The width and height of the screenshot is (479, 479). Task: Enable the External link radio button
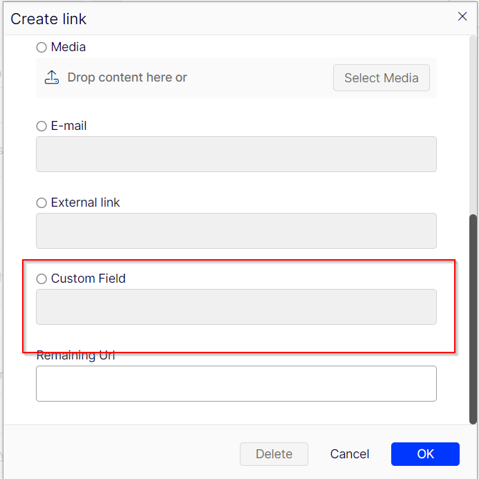point(41,203)
